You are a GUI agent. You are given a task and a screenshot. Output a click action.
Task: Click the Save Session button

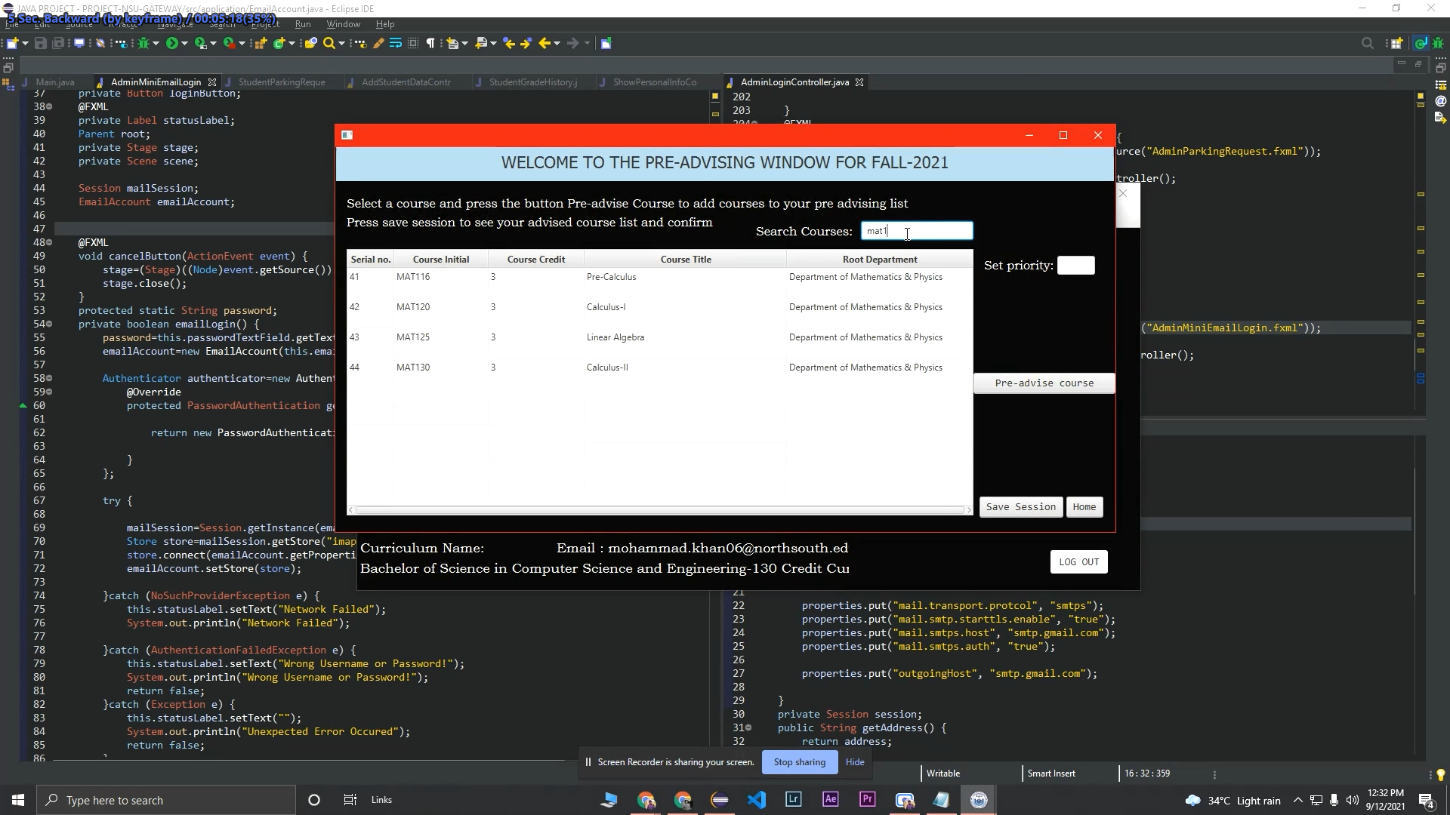click(1020, 506)
